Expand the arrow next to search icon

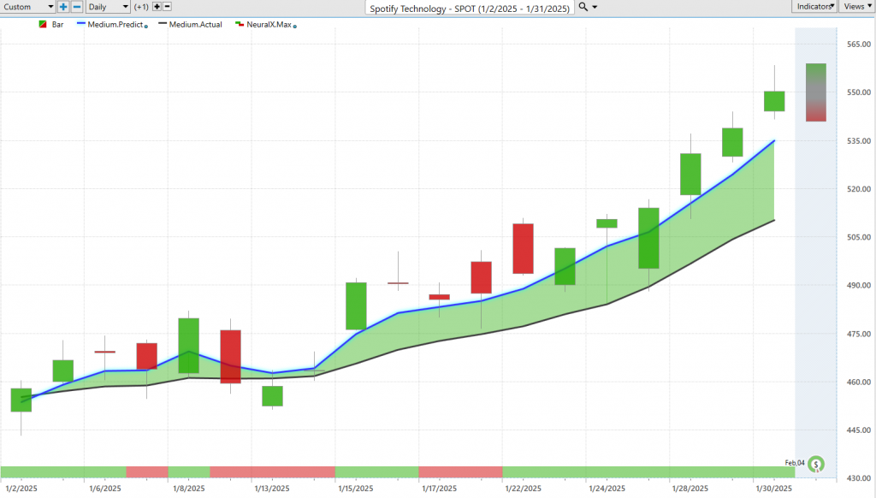click(x=595, y=7)
